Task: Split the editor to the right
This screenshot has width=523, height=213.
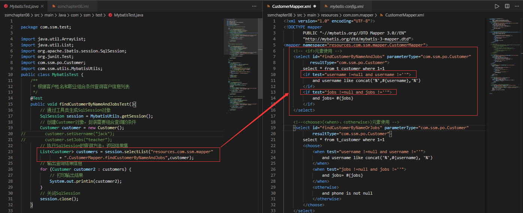Action: click(x=507, y=6)
